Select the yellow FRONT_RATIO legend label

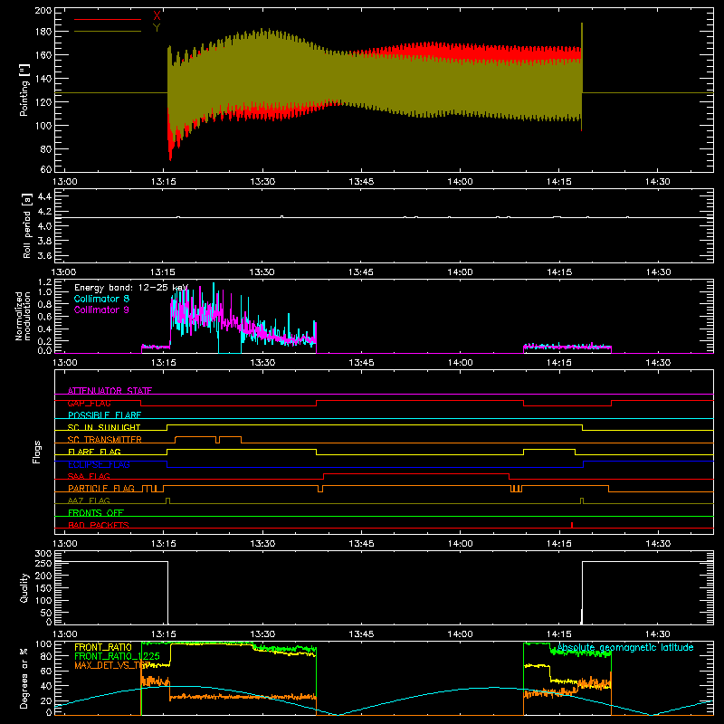103,647
